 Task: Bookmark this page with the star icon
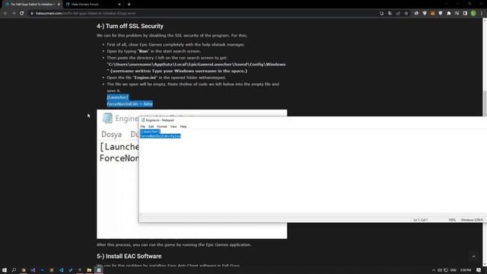pyautogui.click(x=406, y=14)
